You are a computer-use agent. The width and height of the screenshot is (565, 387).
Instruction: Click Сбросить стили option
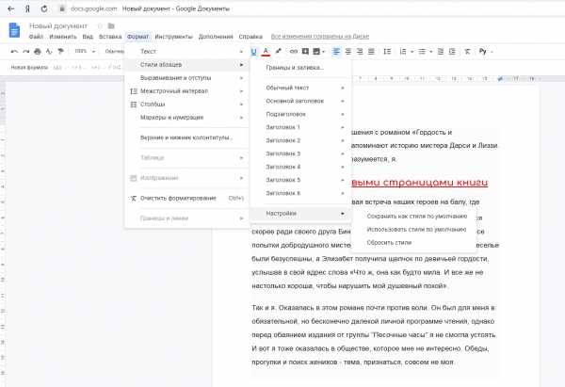click(389, 243)
